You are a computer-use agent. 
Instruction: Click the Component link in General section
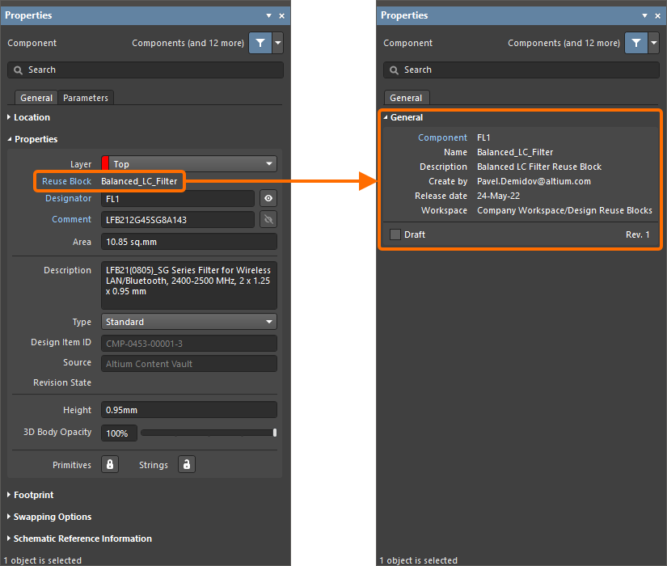[442, 137]
